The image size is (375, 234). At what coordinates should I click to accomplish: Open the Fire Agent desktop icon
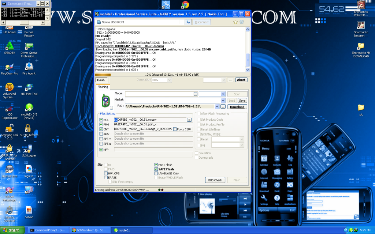pos(29,67)
